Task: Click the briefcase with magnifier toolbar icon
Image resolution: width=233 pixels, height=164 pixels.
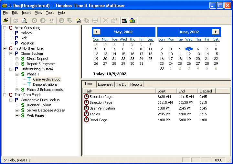Action: coord(132,20)
